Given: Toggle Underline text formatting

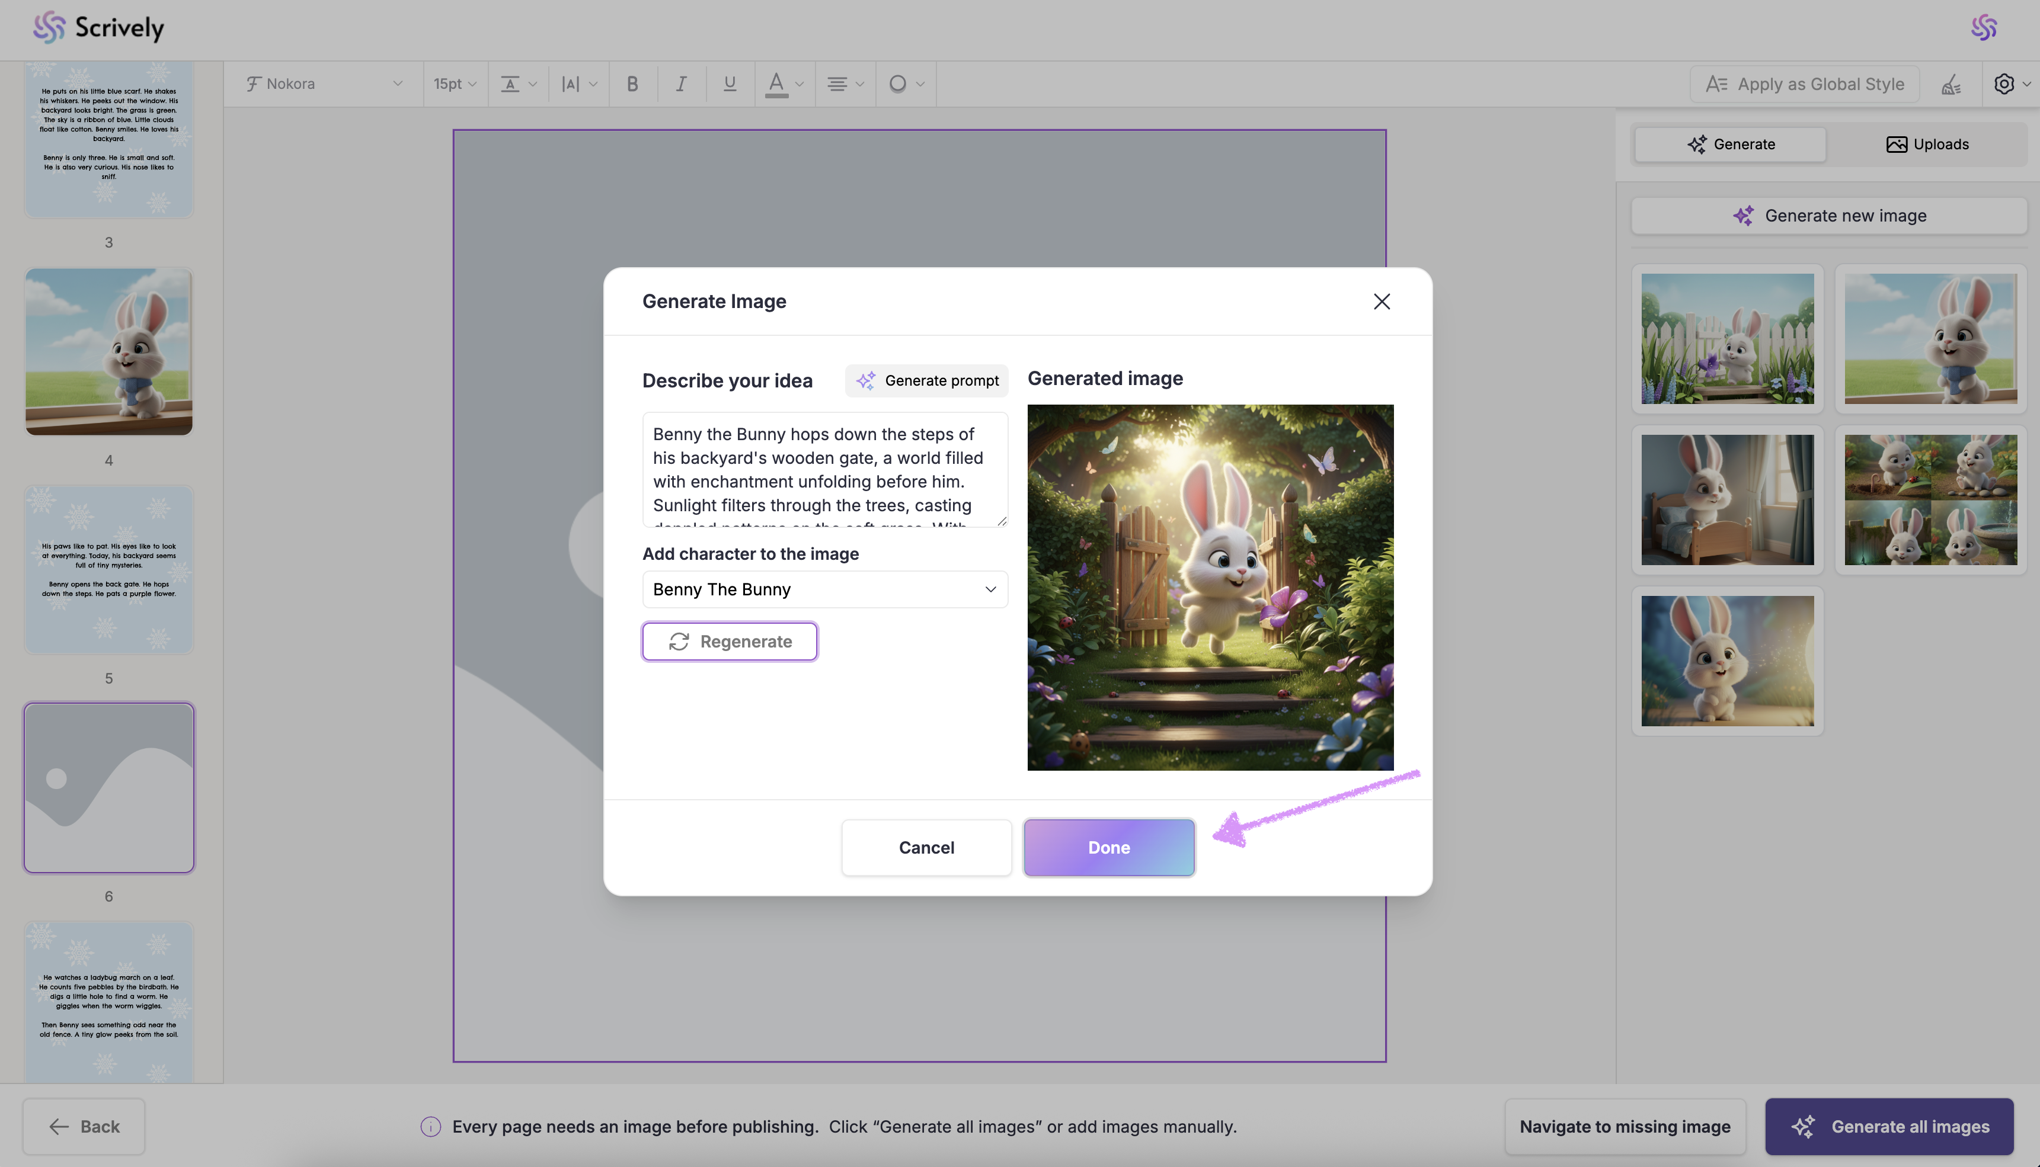Looking at the screenshot, I should (x=729, y=84).
